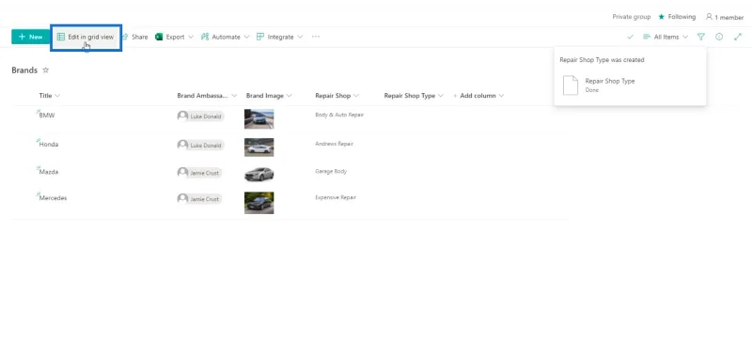The width and height of the screenshot is (752, 355).
Task: Click the Automate flow icon
Action: 205,37
